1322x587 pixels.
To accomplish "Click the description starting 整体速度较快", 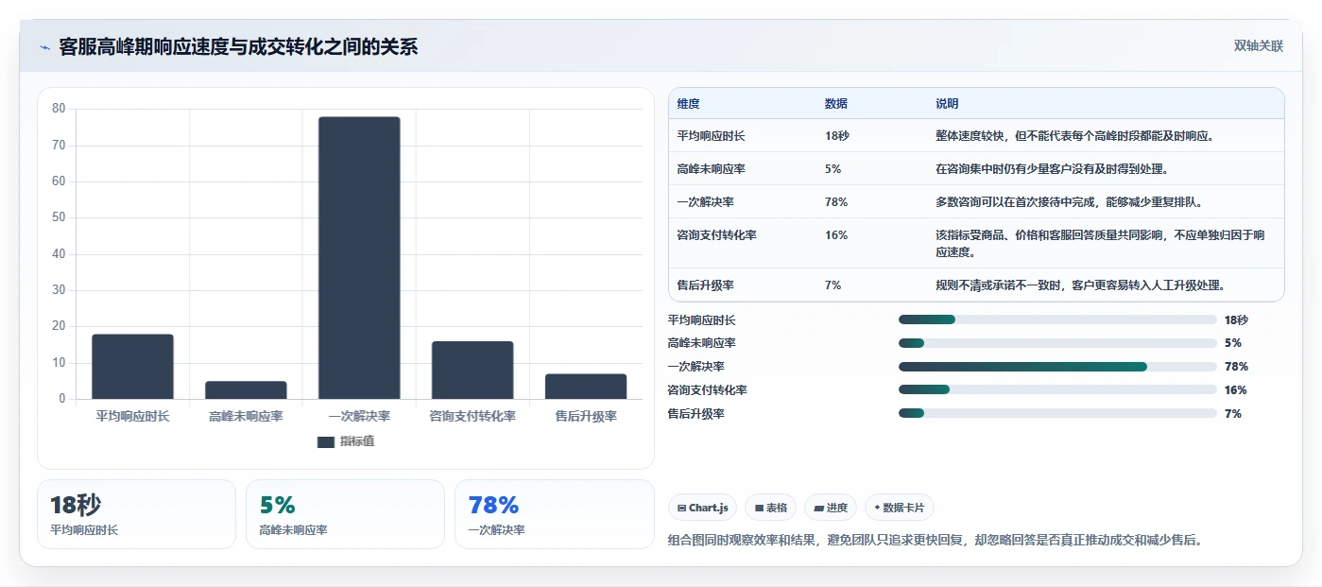I will pyautogui.click(x=1073, y=136).
